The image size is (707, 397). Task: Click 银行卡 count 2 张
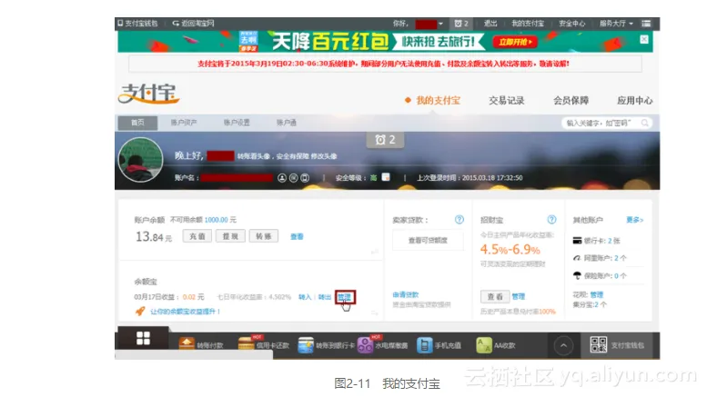613,241
